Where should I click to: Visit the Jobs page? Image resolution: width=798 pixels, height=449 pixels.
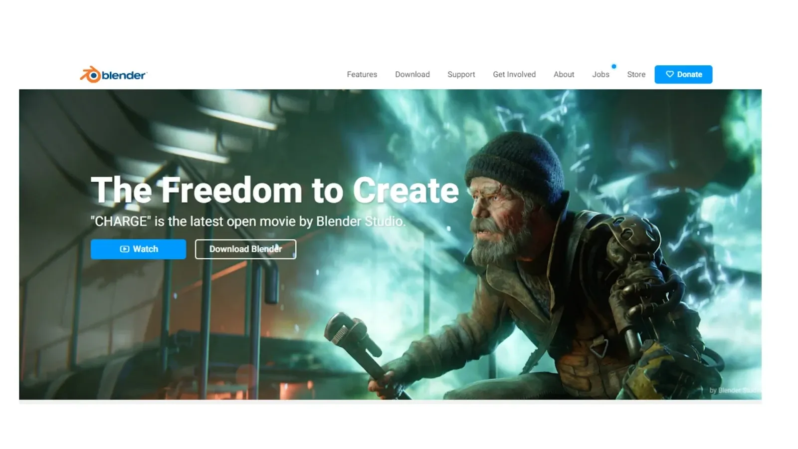[600, 74]
